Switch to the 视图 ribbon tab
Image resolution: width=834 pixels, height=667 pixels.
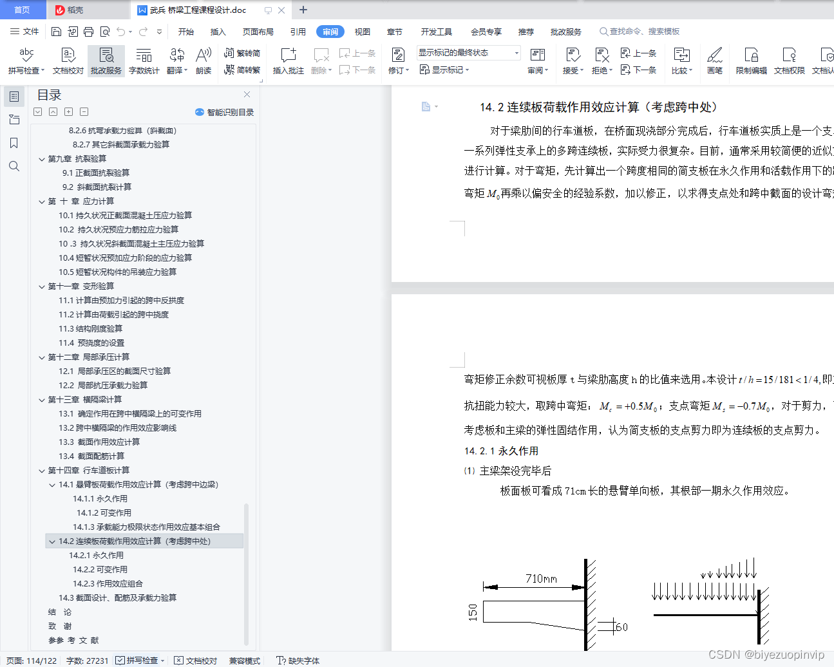coord(362,31)
